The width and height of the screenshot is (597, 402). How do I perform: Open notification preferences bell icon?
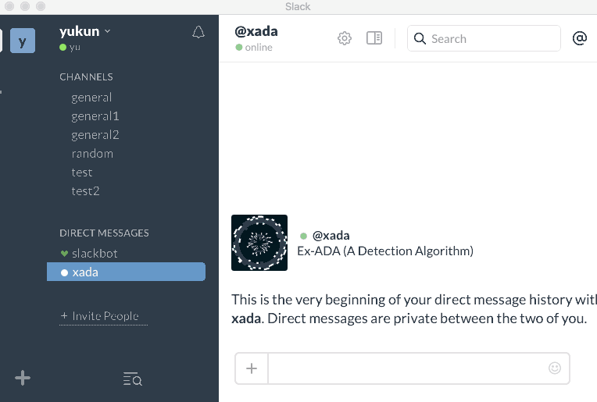pos(198,32)
